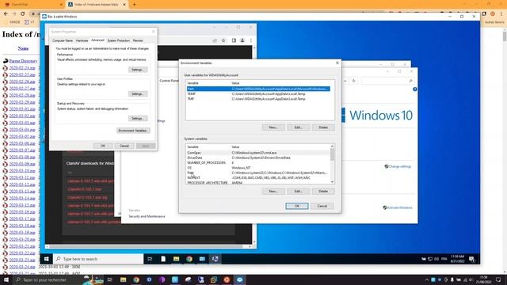The width and height of the screenshot is (507, 285).
Task: Click OK in System Properties
Action: pyautogui.click(x=103, y=146)
